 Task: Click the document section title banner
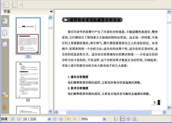(x=92, y=20)
